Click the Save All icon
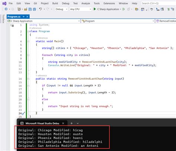 pyautogui.click(x=34, y=9)
